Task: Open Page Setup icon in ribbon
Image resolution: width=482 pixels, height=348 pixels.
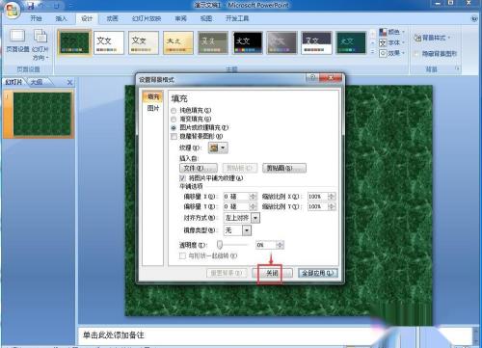Action: [17, 36]
